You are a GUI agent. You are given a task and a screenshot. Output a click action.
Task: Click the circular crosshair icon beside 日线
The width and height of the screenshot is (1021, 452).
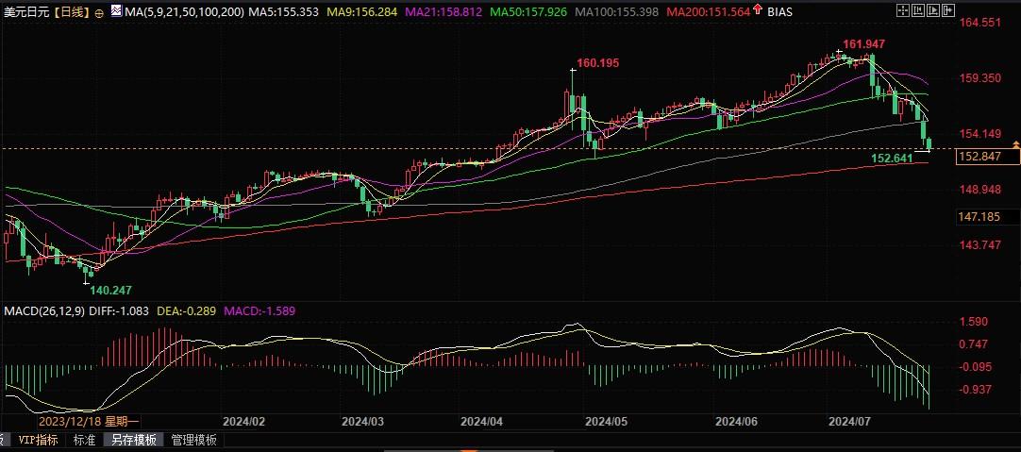point(98,12)
